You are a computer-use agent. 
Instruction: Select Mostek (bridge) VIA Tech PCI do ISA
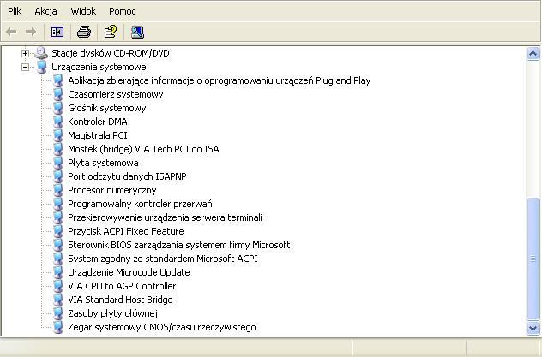click(x=143, y=149)
